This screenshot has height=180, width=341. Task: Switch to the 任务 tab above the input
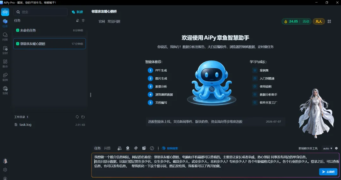coord(98,148)
